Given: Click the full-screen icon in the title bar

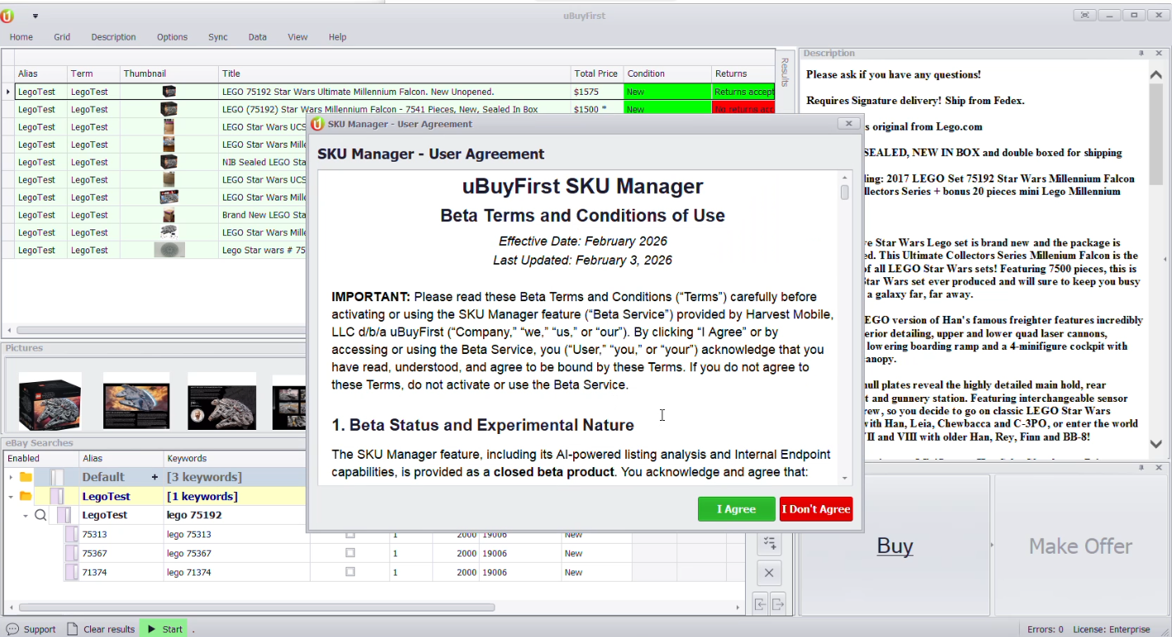Looking at the screenshot, I should (1084, 16).
